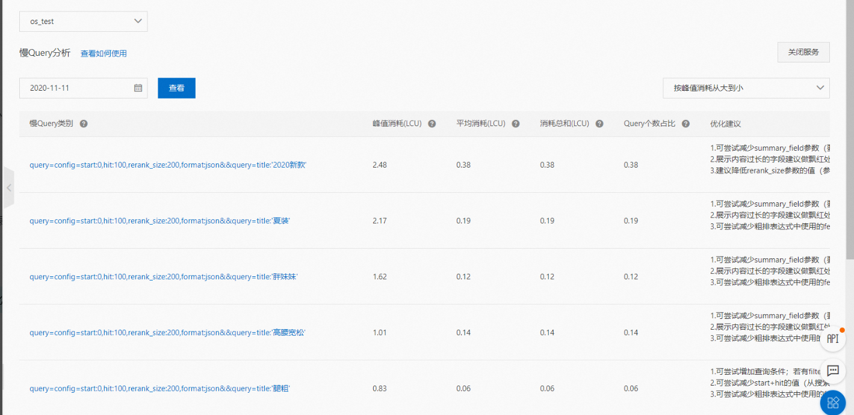Click the Query个数占比 column header text

(649, 124)
